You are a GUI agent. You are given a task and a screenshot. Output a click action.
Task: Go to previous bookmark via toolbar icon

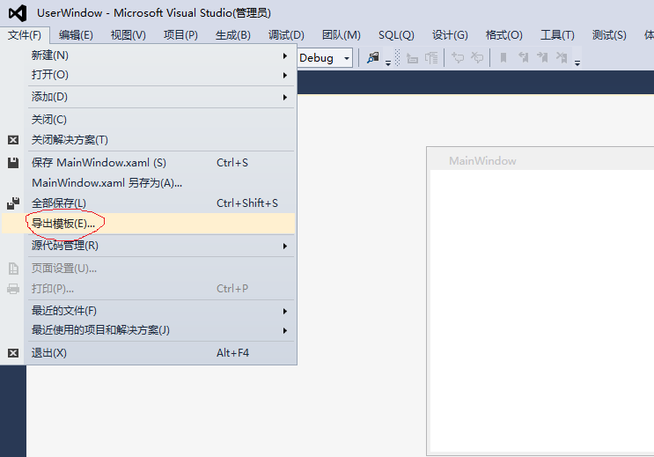click(x=523, y=57)
